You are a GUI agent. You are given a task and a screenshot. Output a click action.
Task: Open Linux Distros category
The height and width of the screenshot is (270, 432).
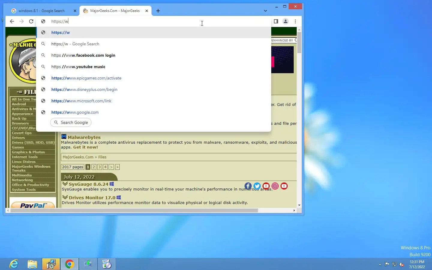click(24, 162)
